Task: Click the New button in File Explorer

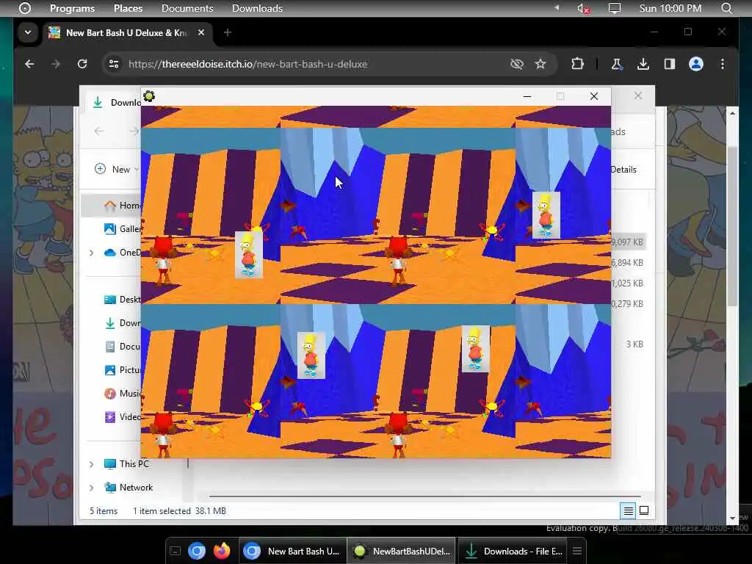Action: [x=115, y=169]
